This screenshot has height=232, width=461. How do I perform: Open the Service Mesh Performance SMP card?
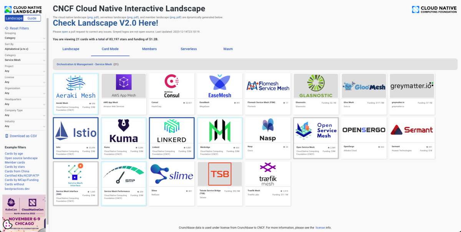tap(124, 184)
